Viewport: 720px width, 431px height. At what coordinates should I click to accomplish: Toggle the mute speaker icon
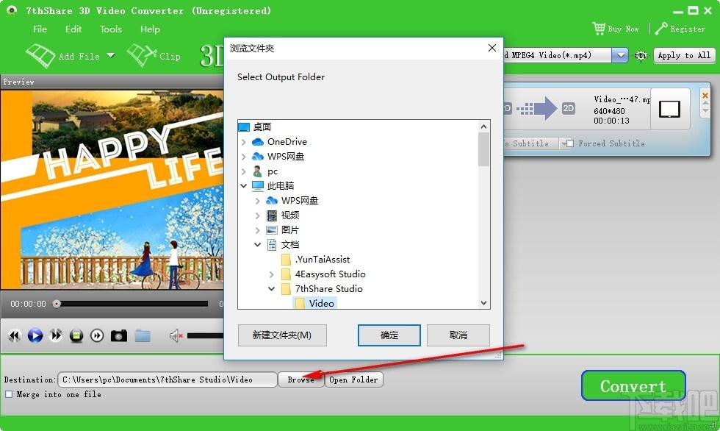pos(176,336)
